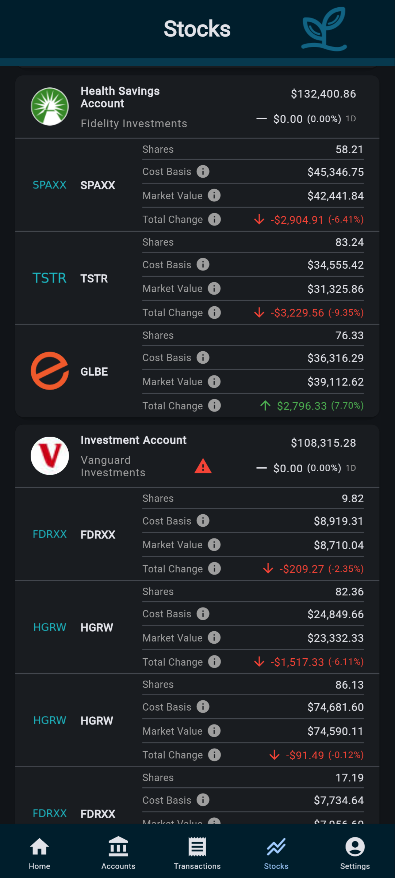Viewport: 395px width, 878px height.
Task: Show Market Value info for HGRW 82.36 shares
Action: coord(214,637)
